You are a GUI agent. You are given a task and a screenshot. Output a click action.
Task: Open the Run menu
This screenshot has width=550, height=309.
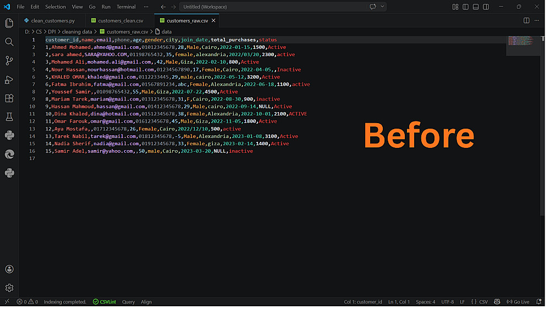pos(107,7)
